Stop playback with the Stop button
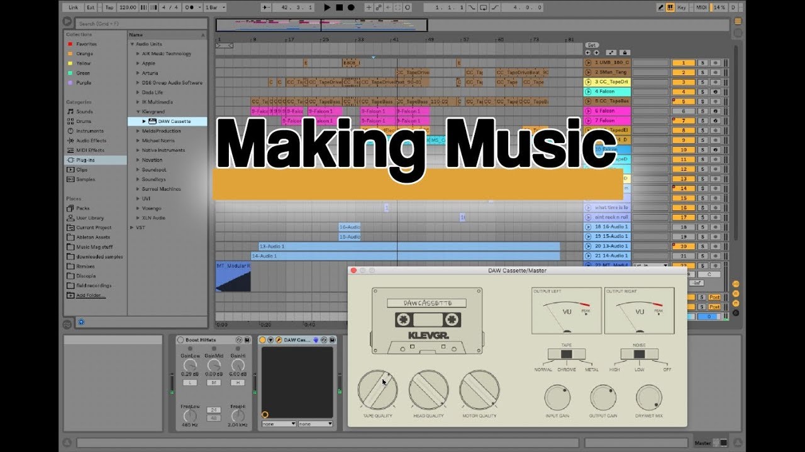This screenshot has width=805, height=452. [x=339, y=8]
